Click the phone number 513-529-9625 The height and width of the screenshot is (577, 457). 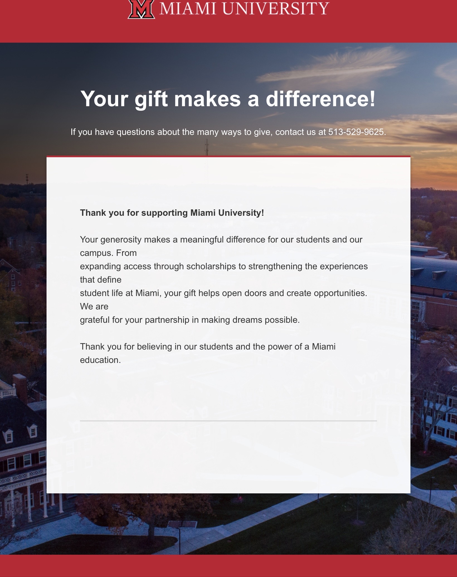[x=356, y=132]
